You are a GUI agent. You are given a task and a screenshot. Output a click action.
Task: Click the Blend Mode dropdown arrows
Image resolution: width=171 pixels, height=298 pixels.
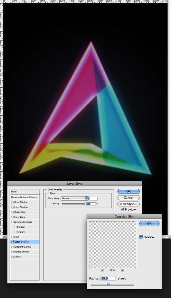pos(87,198)
